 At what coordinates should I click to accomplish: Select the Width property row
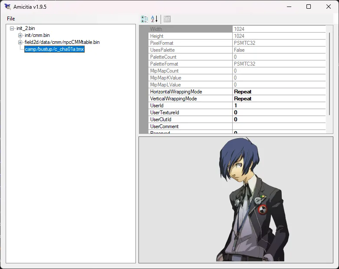(237, 29)
